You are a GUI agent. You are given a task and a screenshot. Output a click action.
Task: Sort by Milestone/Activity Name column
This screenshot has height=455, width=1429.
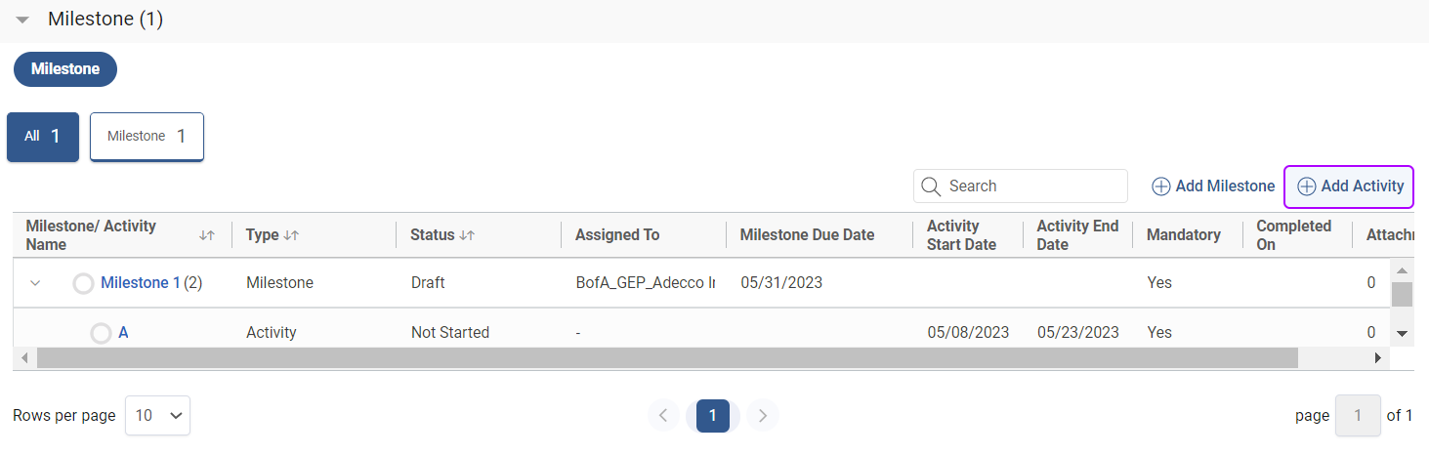(207, 235)
